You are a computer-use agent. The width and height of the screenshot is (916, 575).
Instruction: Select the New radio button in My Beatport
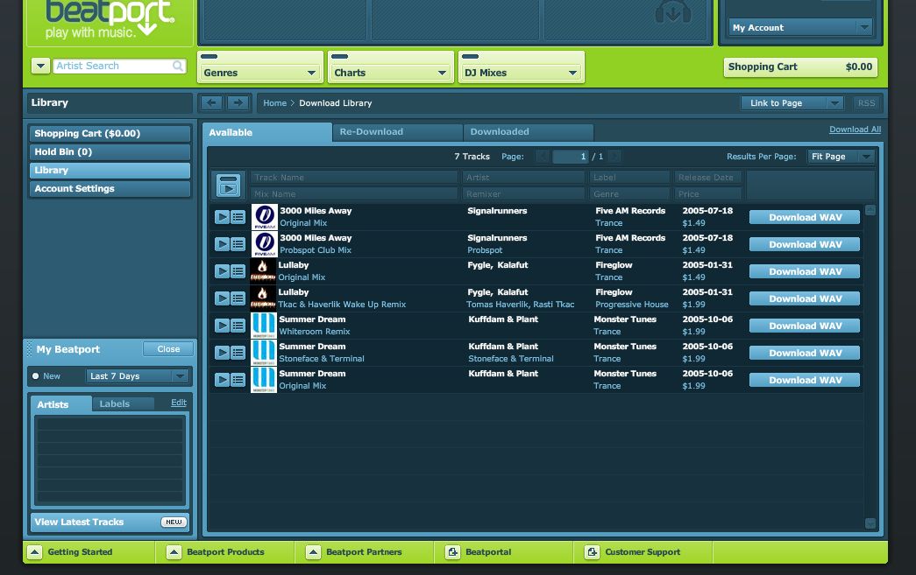click(36, 376)
